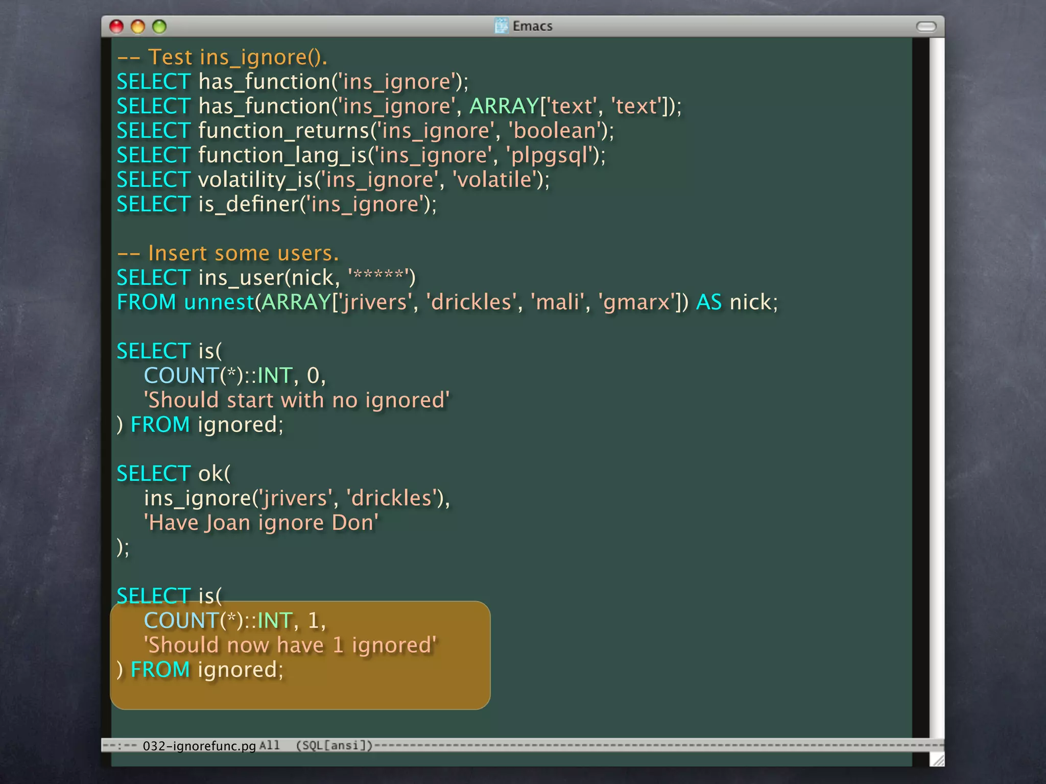This screenshot has height=784, width=1046.
Task: Click the Emacs document icon in title bar
Action: (x=502, y=26)
